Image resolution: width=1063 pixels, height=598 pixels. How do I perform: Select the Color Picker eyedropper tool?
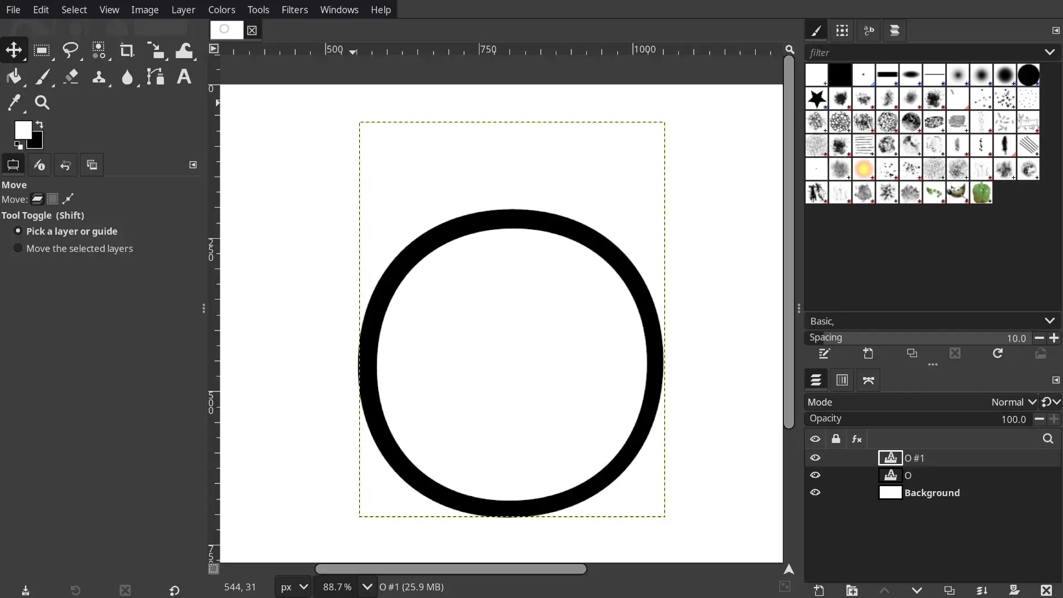pos(14,102)
